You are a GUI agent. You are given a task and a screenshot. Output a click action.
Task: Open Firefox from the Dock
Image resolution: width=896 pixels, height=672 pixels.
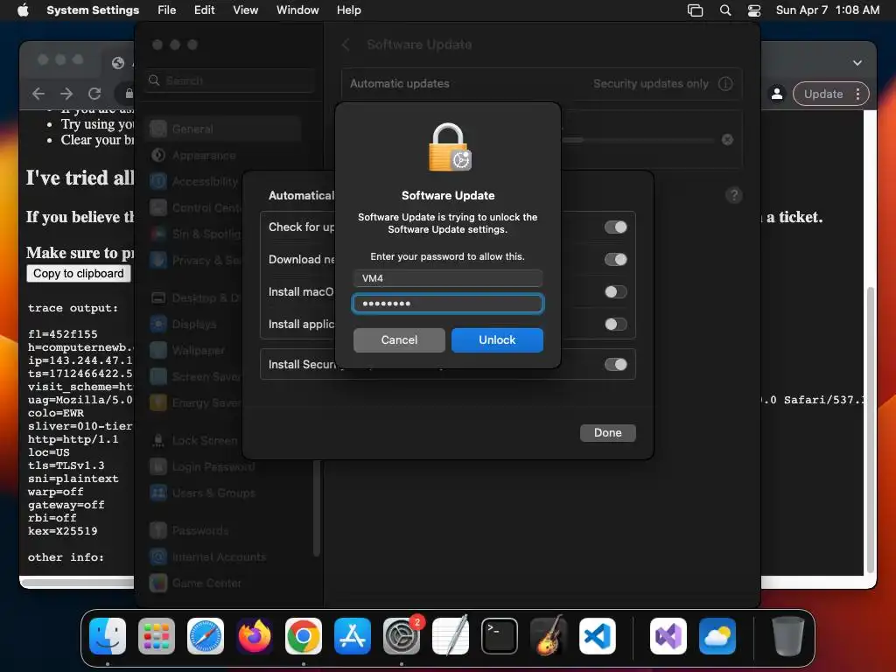tap(255, 636)
